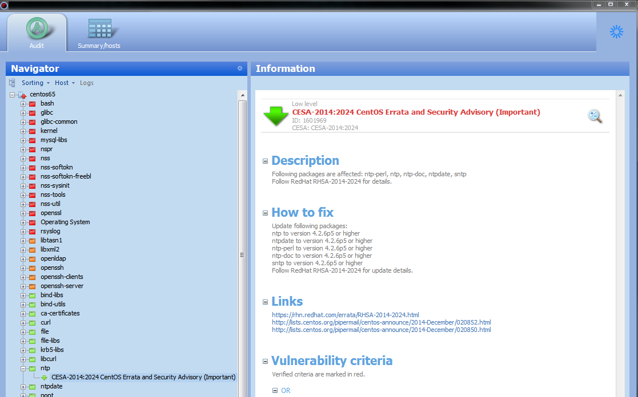
Task: Switch to Summary/hosts tab
Action: point(99,33)
